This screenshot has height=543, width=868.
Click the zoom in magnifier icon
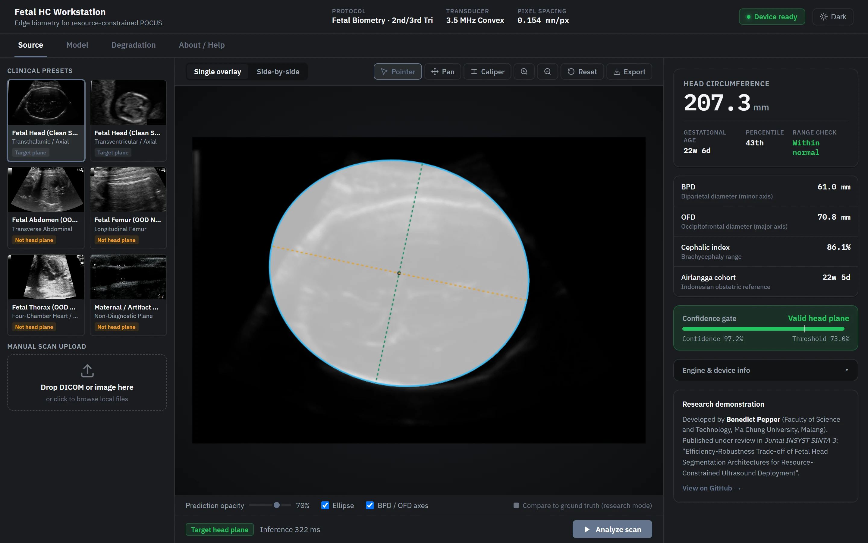[524, 71]
